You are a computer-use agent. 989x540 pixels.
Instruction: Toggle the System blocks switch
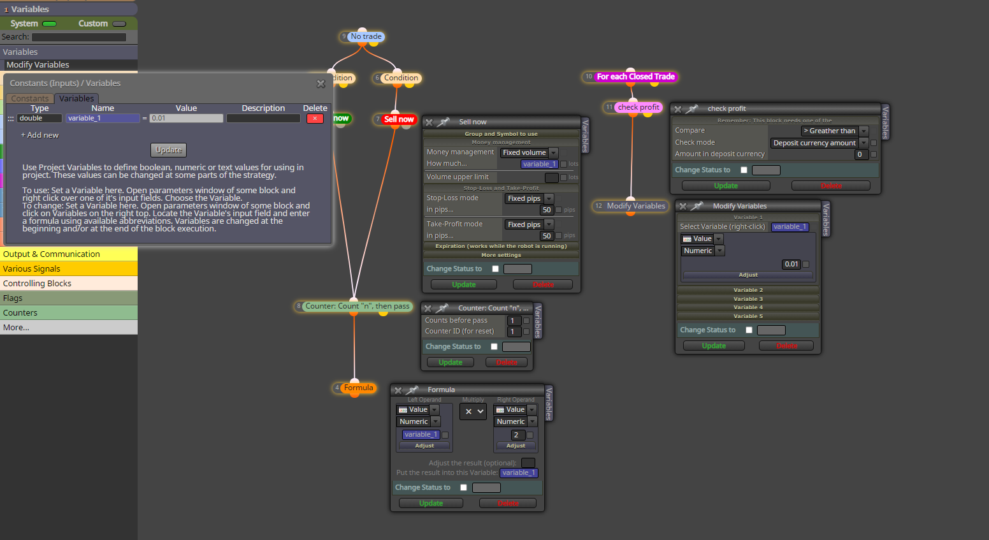[x=49, y=24]
